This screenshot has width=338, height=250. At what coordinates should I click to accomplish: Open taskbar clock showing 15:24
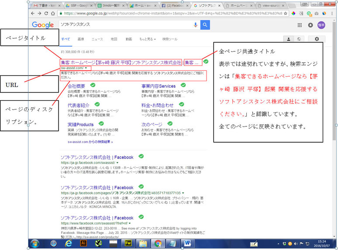coord(321,243)
